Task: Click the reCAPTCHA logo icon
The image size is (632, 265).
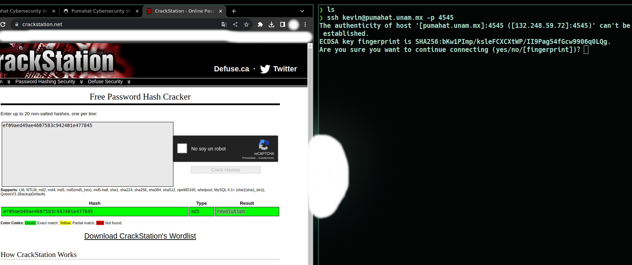Action: pos(264,145)
